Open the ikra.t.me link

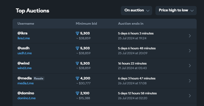point(24,38)
